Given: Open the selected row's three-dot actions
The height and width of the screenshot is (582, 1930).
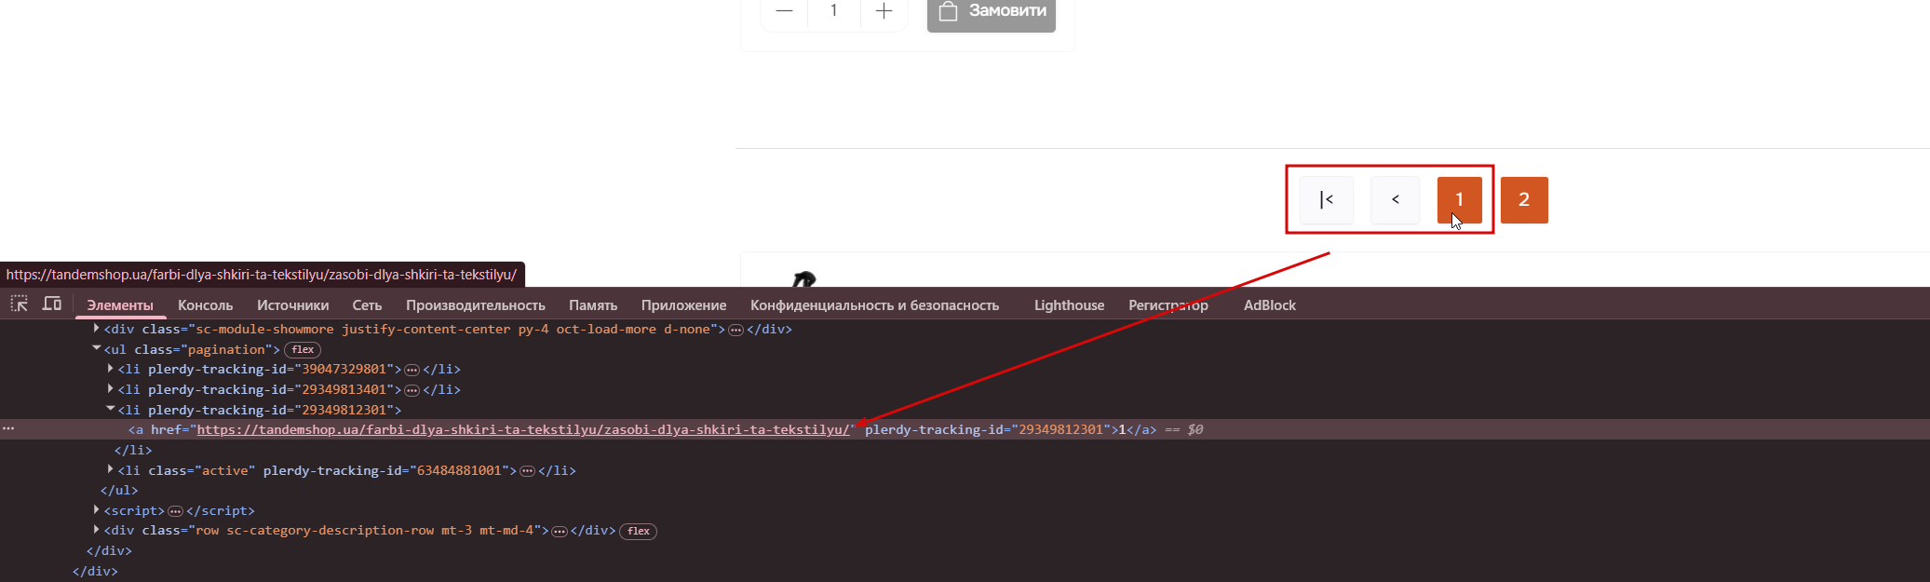Looking at the screenshot, I should tap(8, 428).
